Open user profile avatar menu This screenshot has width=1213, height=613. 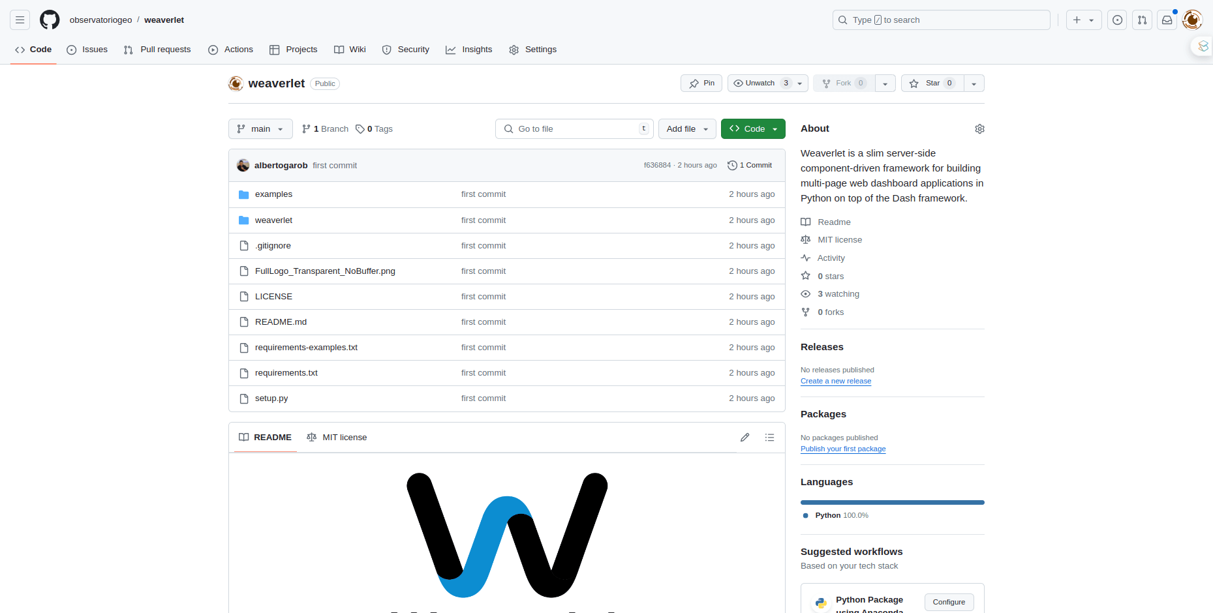(x=1192, y=20)
